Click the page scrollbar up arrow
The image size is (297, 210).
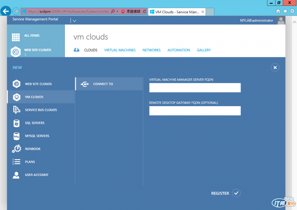tap(294, 22)
